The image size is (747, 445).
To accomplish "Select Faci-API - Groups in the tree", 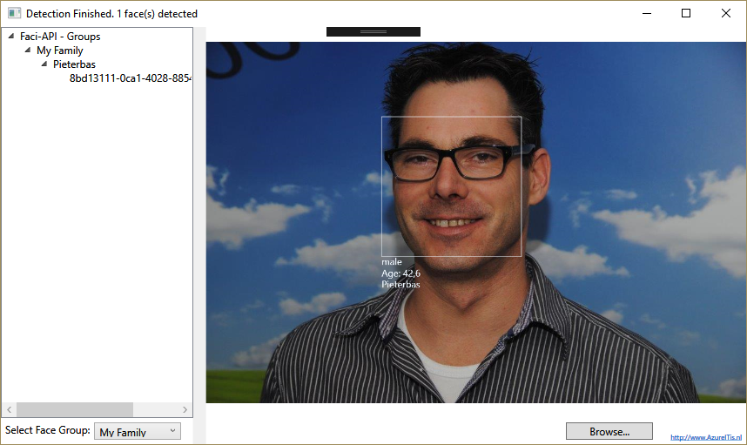I will pyautogui.click(x=60, y=37).
